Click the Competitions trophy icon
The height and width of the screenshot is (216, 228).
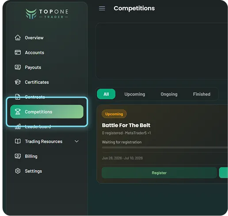click(18, 112)
